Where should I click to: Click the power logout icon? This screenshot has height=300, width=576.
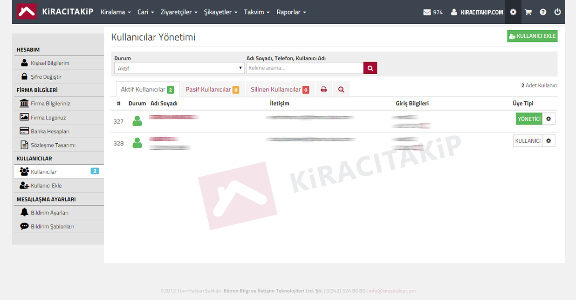coord(557,12)
